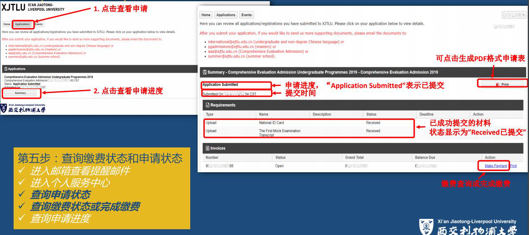Click Received status in the National ID Card row
This screenshot has height=235, width=529.
[373, 123]
